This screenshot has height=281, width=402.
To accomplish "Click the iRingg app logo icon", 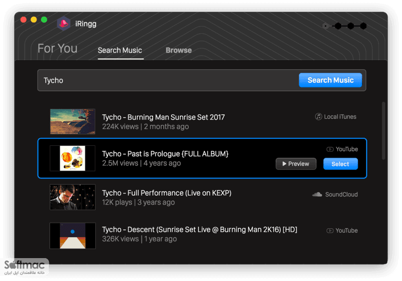I will pyautogui.click(x=63, y=23).
